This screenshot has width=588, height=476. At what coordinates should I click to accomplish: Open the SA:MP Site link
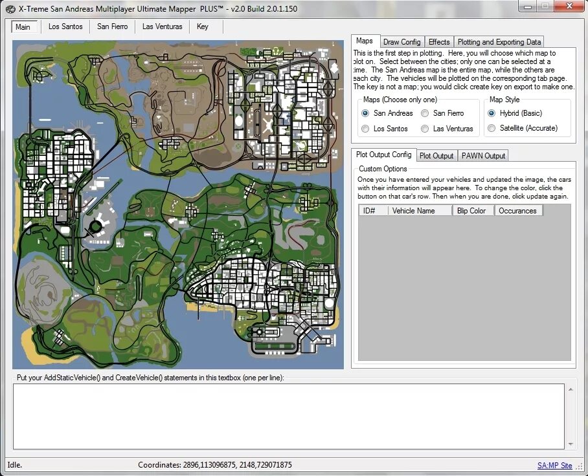click(x=554, y=466)
